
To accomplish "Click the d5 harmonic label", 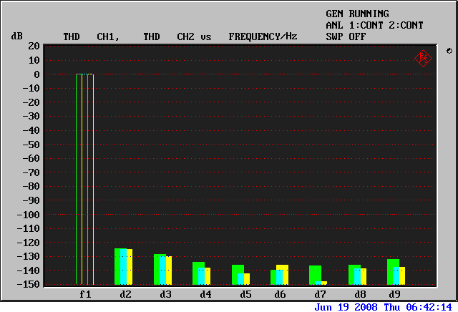I will click(245, 294).
